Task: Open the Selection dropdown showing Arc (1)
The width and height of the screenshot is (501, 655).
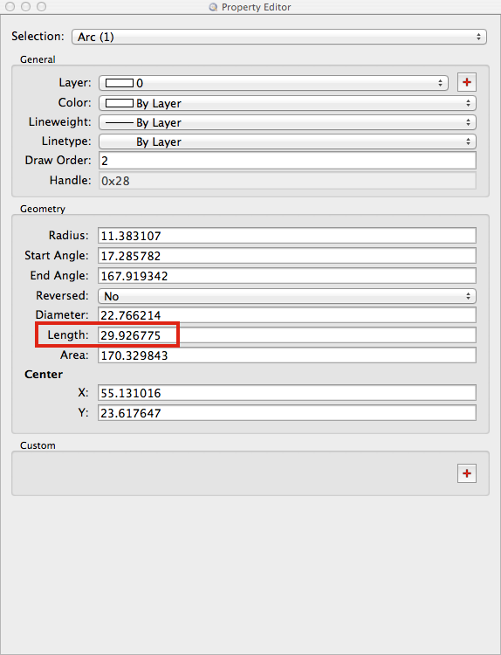Action: pos(279,37)
